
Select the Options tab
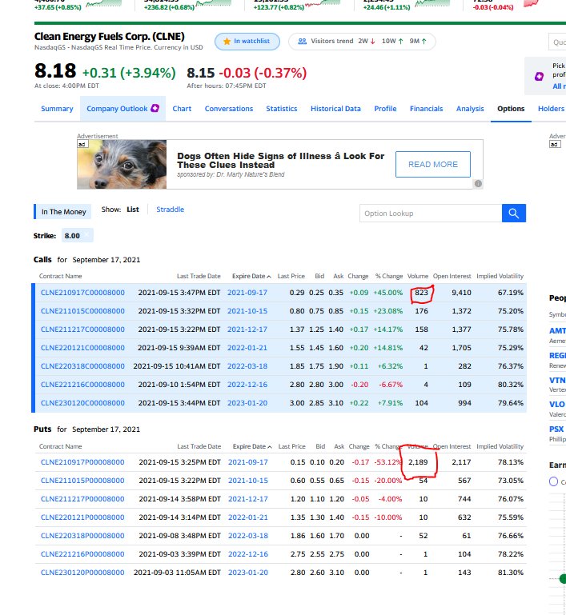click(511, 109)
